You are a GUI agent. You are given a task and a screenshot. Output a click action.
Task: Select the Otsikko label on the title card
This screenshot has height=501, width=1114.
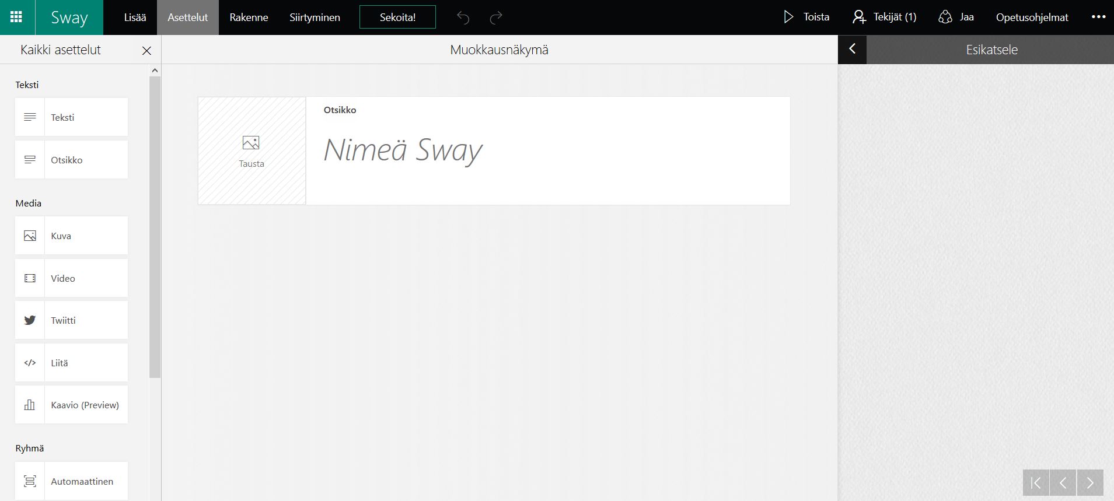(x=340, y=110)
